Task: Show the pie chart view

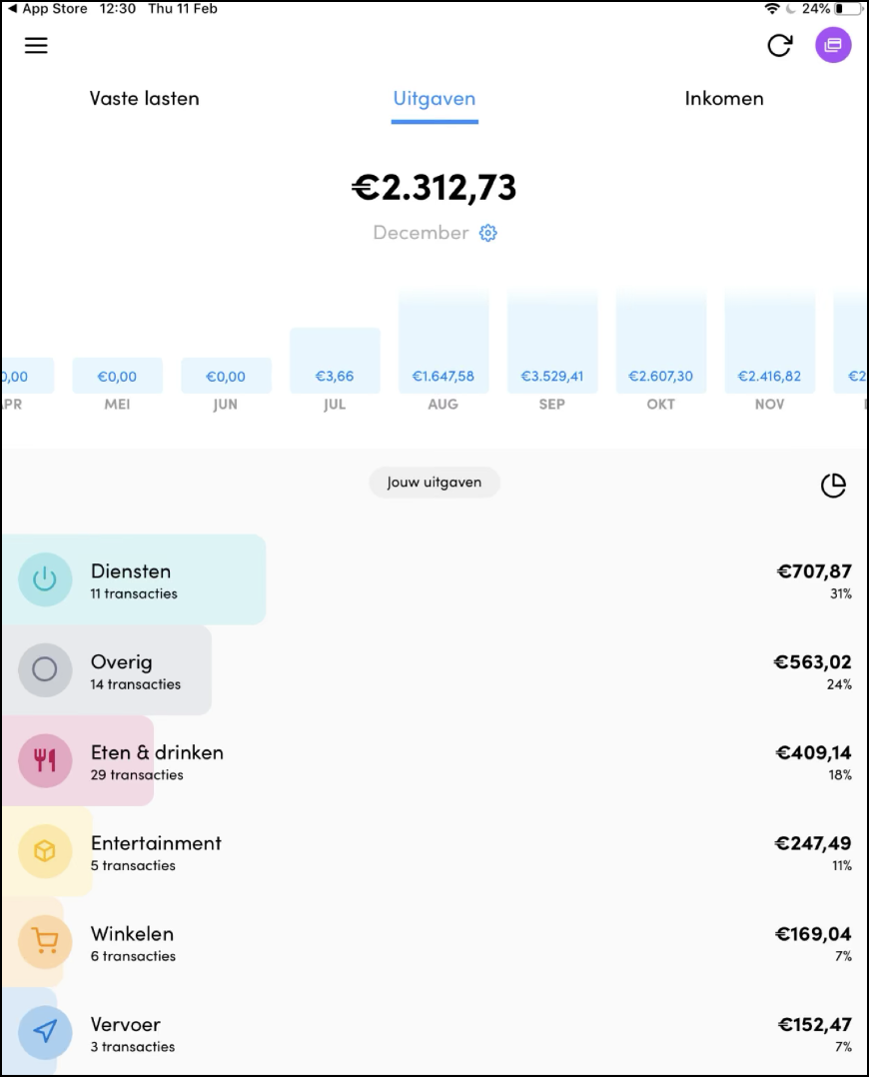Action: [x=833, y=486]
